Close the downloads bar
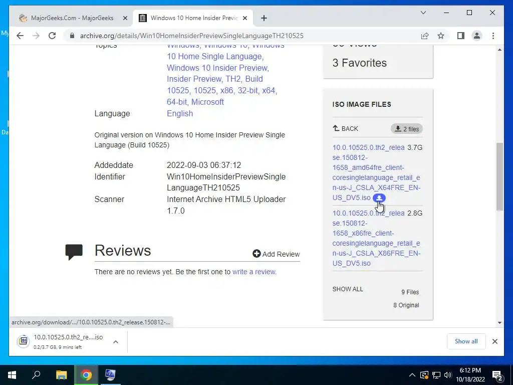The height and width of the screenshot is (385, 513). (x=494, y=341)
